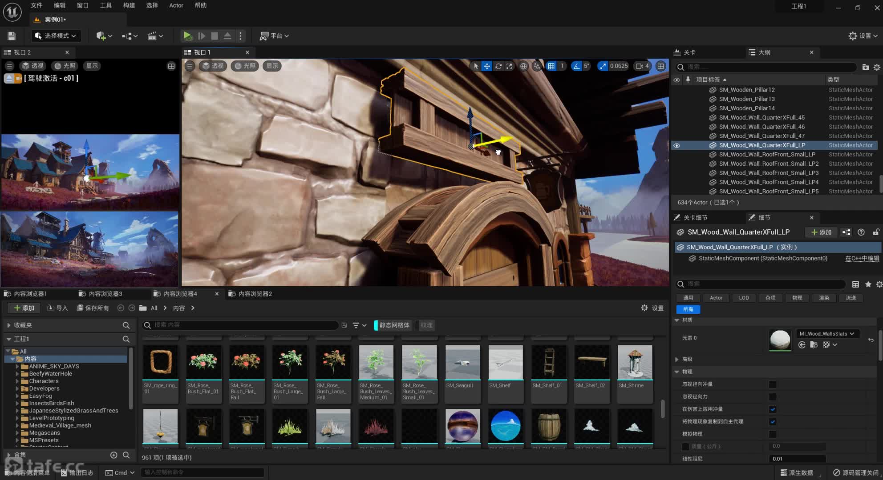Viewport: 883px width, 480px height.
Task: Open the 构建 menu
Action: coord(129,5)
